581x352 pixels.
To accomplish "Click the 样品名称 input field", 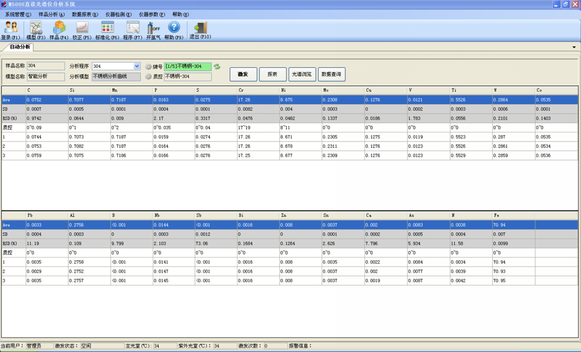I will click(46, 66).
